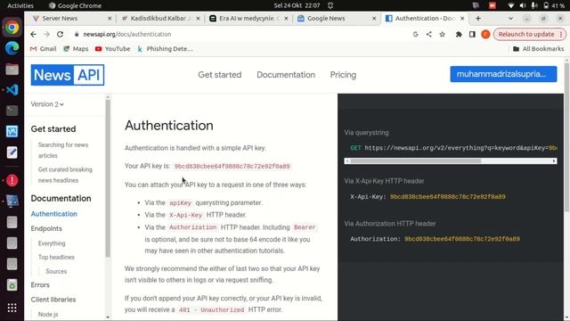Open the Maps bookmark
The height and width of the screenshot is (321, 570).
click(76, 49)
